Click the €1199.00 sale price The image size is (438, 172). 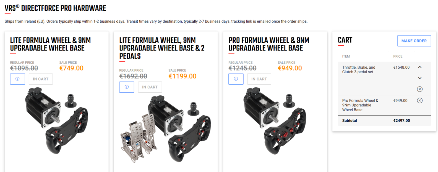coord(182,76)
